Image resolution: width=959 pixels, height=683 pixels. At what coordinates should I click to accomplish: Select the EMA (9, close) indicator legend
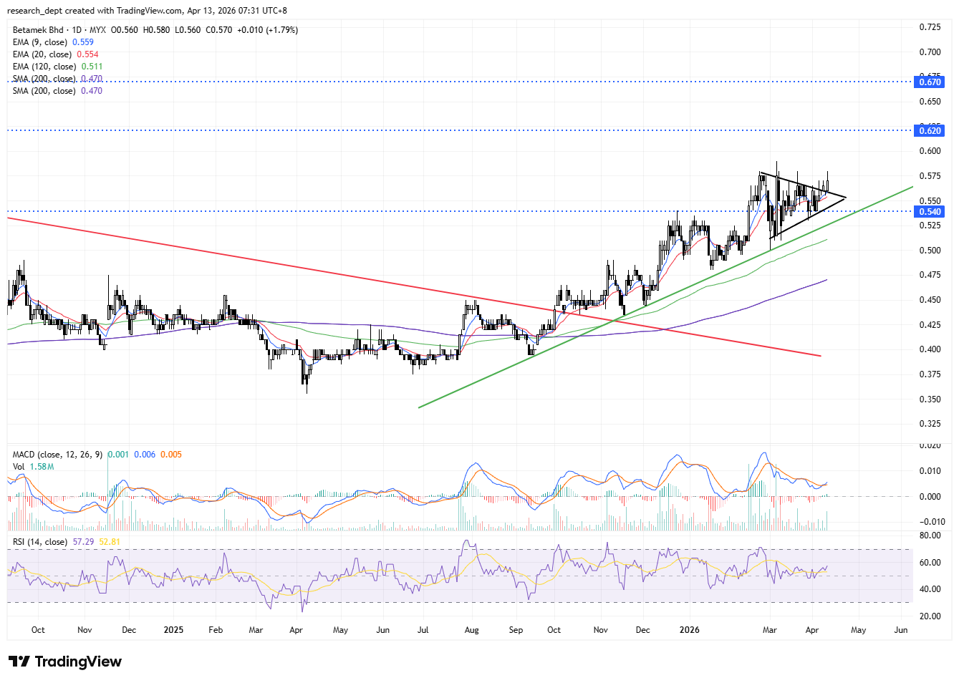click(x=42, y=42)
